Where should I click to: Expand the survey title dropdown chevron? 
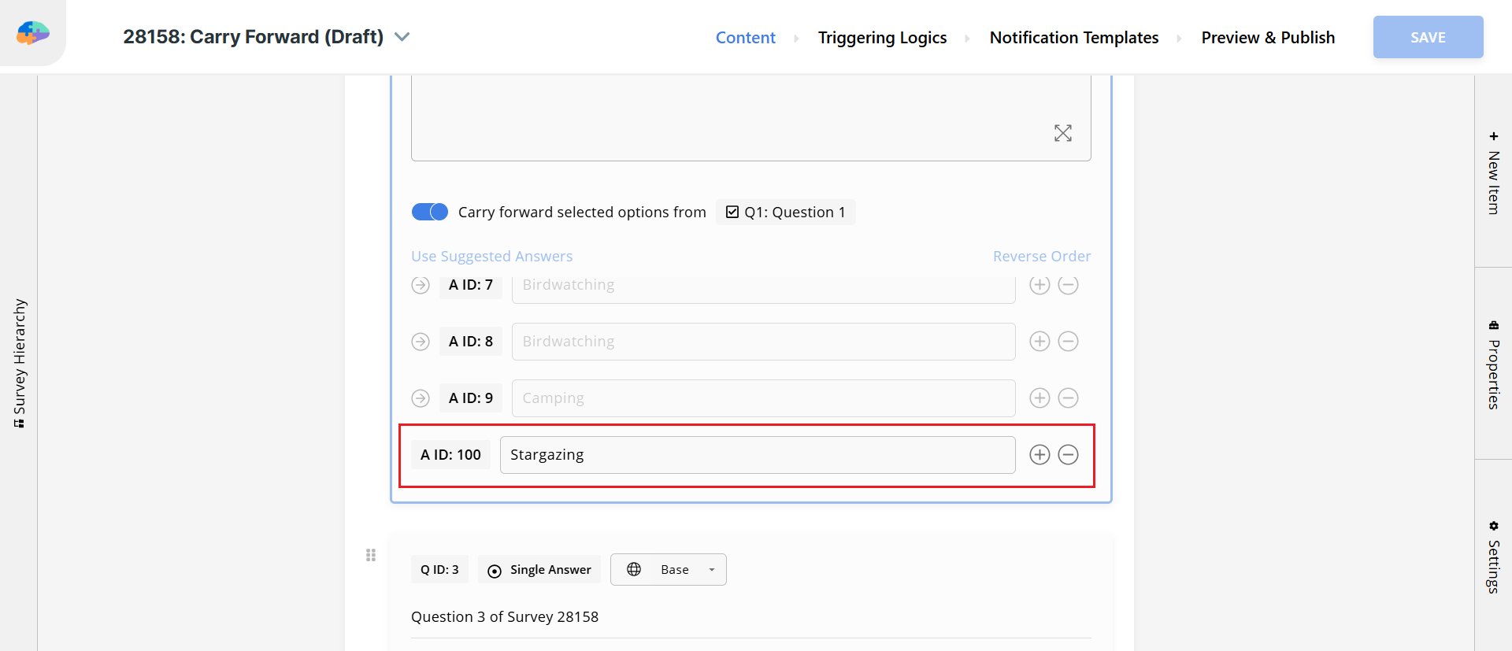tap(402, 37)
